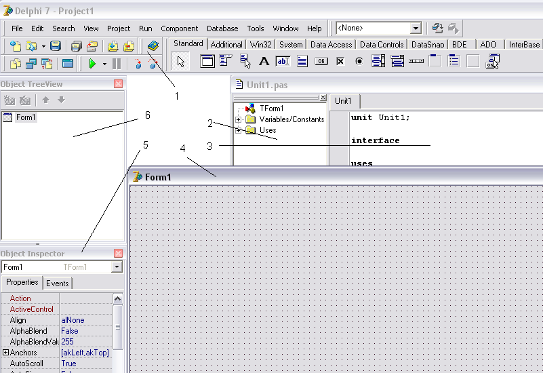The width and height of the screenshot is (543, 373).
Task: Click the Help contents book icon
Action: 153,46
